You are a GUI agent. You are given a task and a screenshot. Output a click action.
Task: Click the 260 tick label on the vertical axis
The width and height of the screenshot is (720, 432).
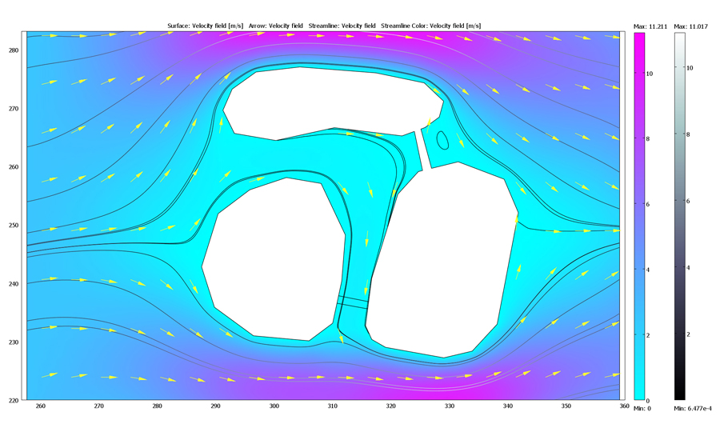[14, 166]
